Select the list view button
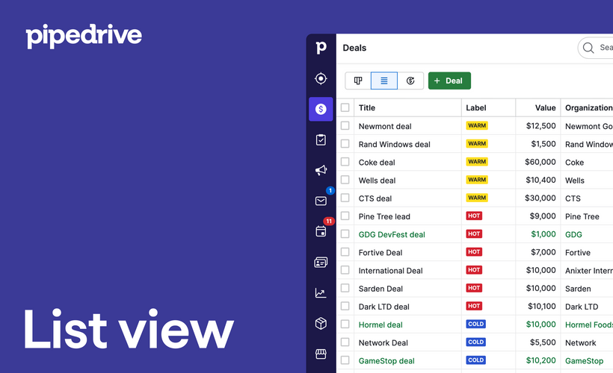Screen dimensions: 613x373 (384, 81)
